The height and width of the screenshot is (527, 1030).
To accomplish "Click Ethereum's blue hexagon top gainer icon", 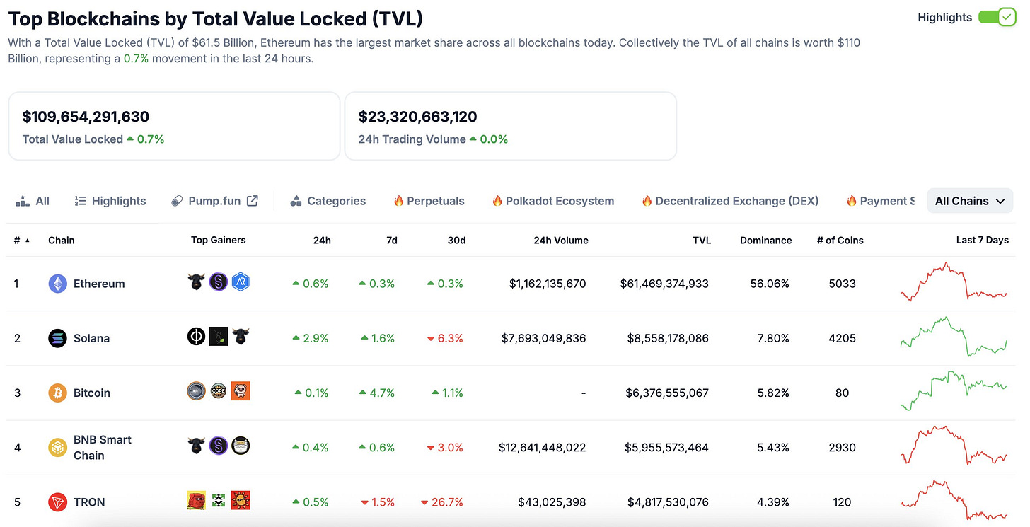I will (241, 282).
